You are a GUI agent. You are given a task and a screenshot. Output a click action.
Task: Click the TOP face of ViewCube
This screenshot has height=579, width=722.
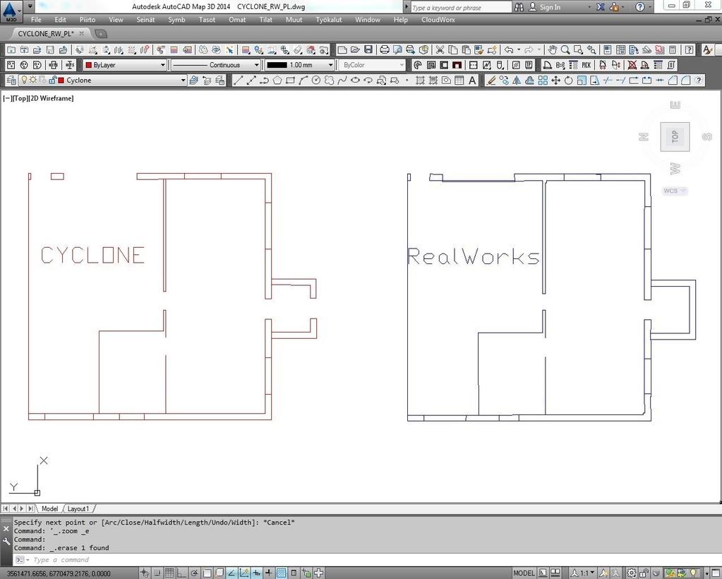coord(675,137)
